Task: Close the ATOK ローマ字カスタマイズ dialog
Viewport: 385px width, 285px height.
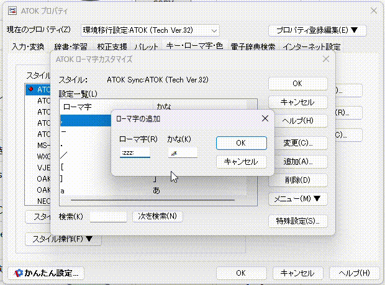Action: point(326,59)
